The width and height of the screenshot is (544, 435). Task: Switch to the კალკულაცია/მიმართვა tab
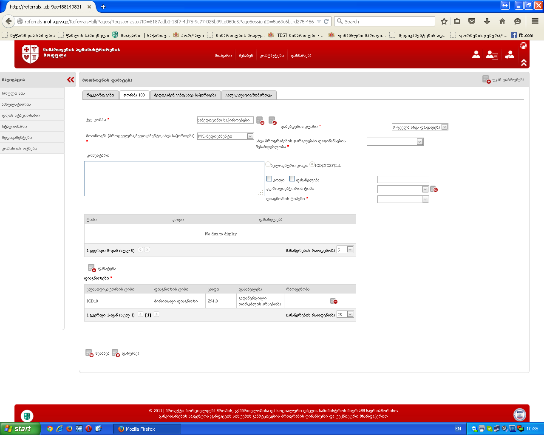pyautogui.click(x=249, y=95)
